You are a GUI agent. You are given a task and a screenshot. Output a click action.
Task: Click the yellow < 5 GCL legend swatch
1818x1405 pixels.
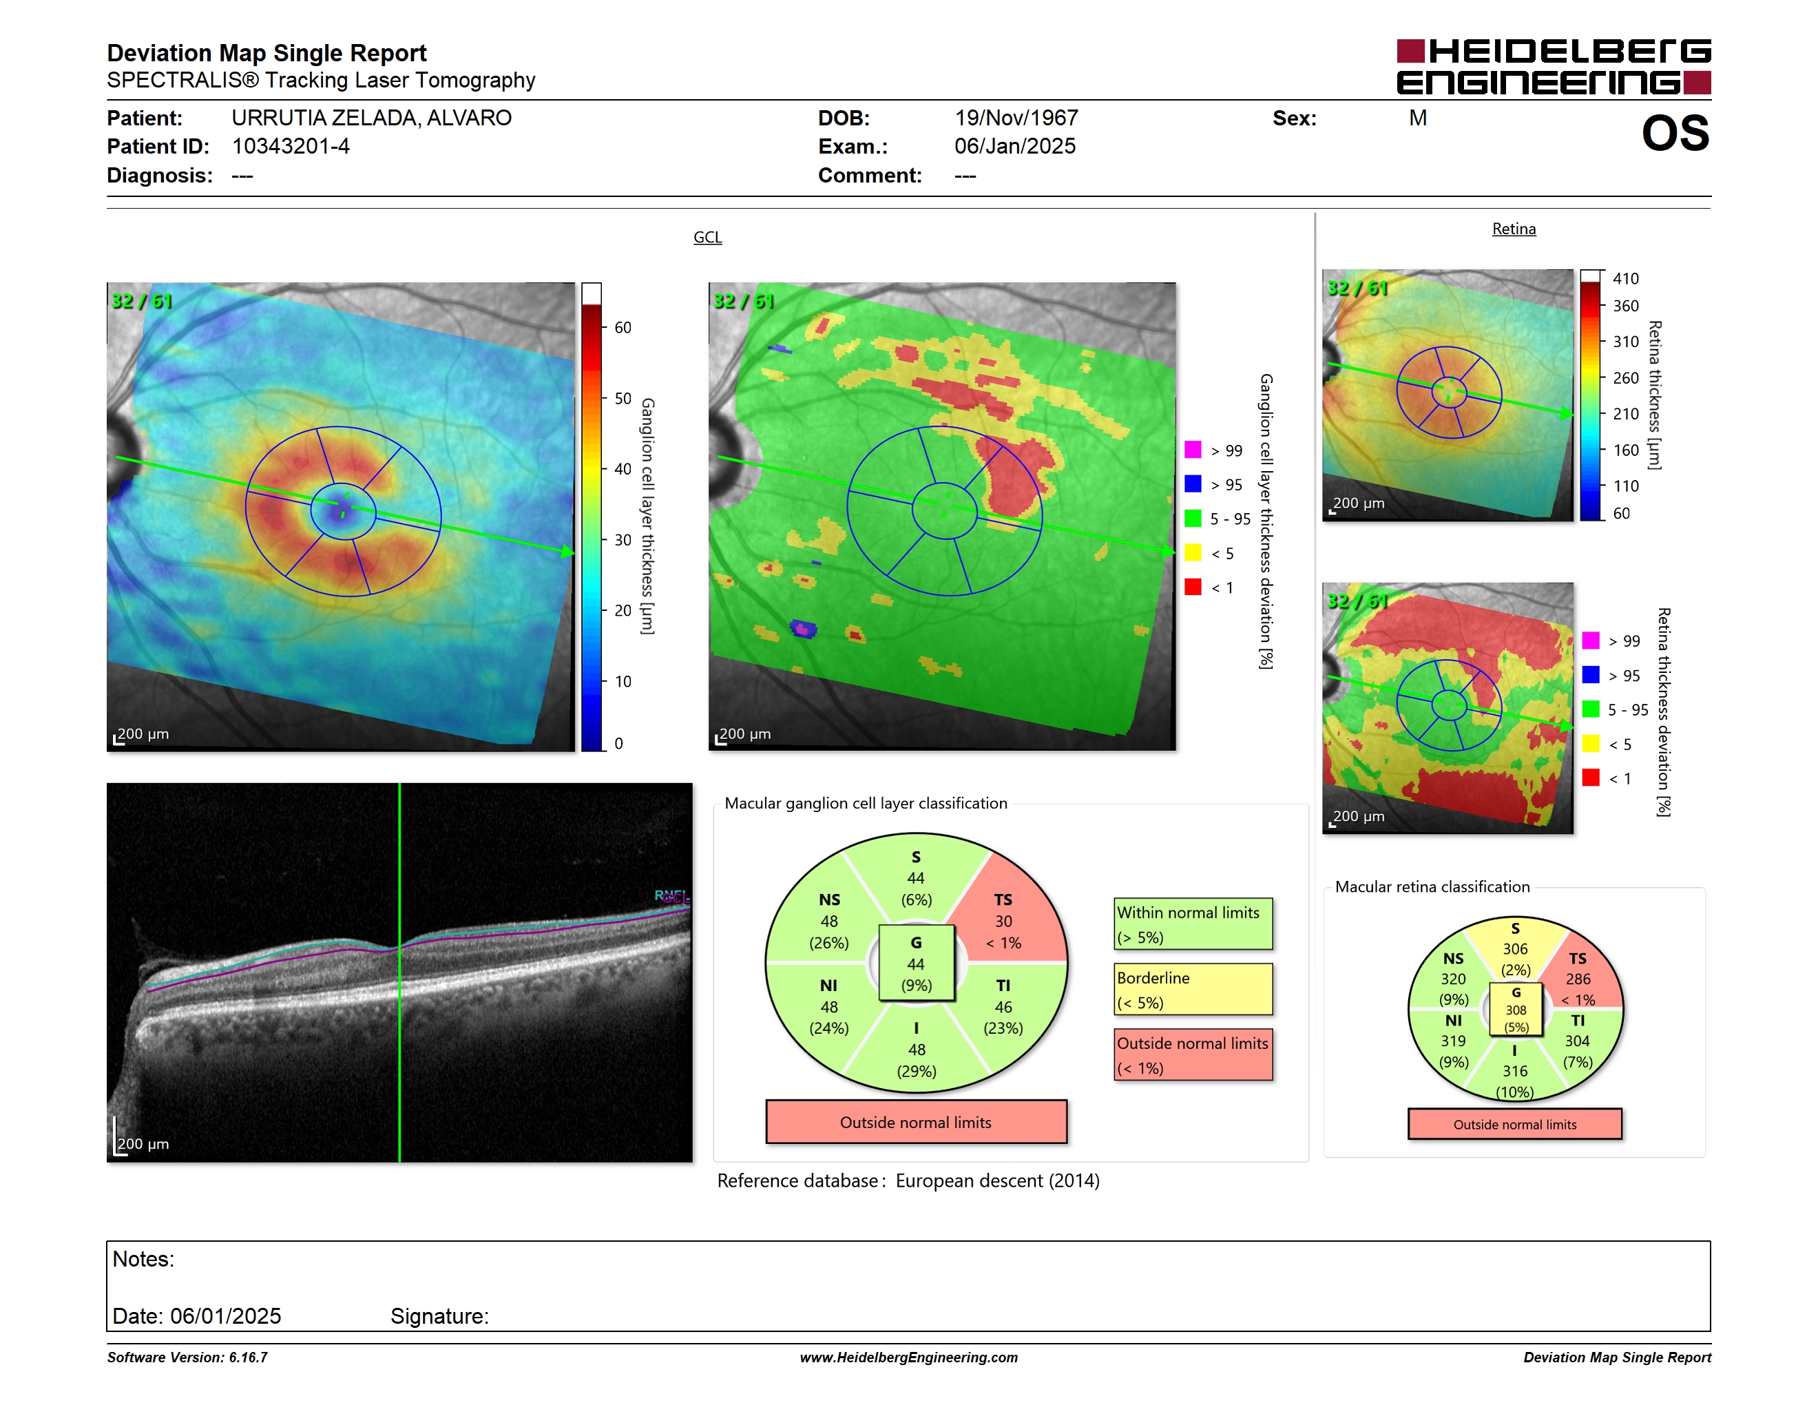1193,552
